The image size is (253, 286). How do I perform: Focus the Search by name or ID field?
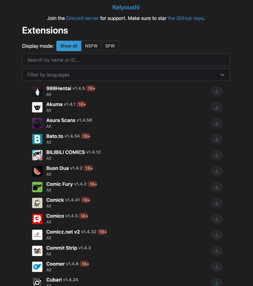click(126, 60)
